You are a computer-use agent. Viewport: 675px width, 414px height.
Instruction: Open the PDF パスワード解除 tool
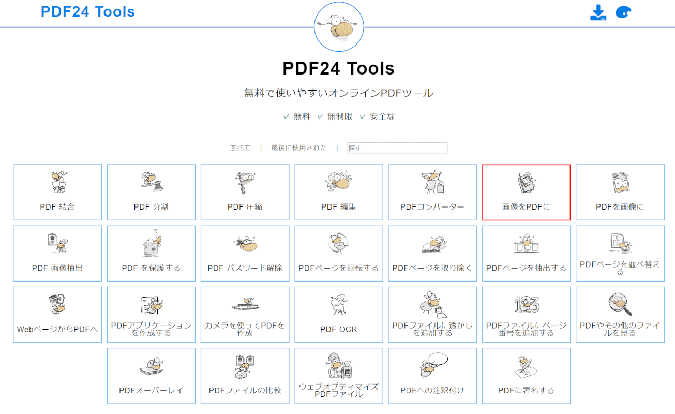pos(245,254)
